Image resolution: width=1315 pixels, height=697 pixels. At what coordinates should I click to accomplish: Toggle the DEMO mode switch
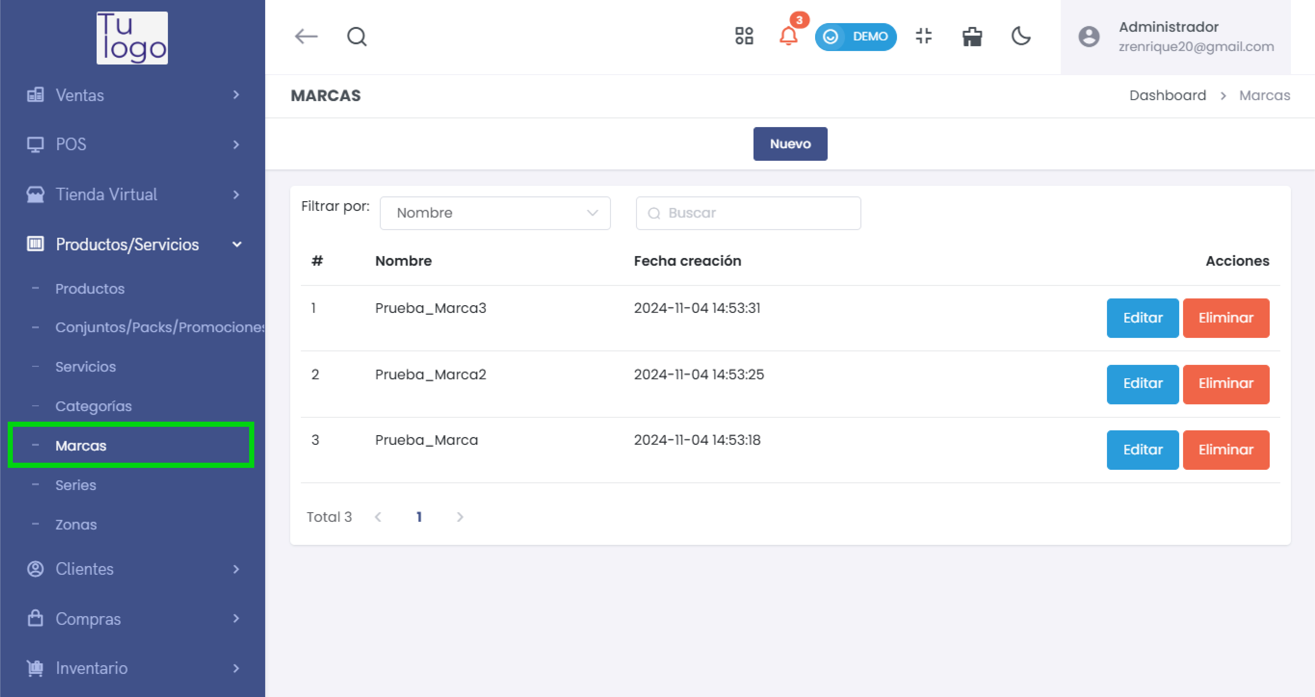coord(856,37)
